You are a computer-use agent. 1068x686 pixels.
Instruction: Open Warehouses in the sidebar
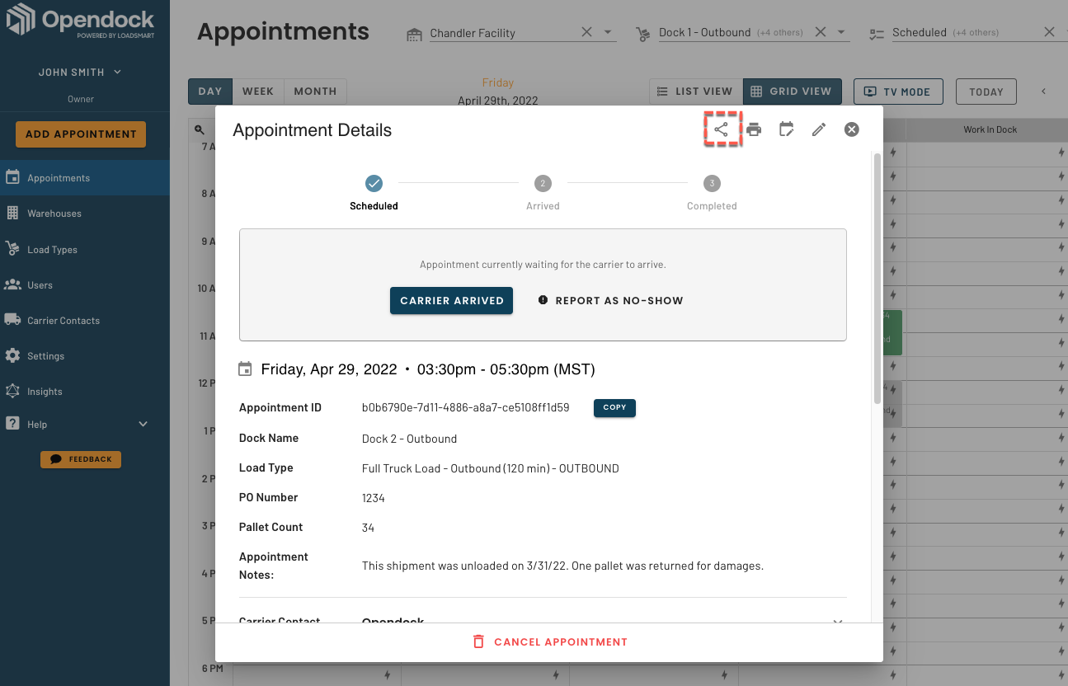coord(85,213)
